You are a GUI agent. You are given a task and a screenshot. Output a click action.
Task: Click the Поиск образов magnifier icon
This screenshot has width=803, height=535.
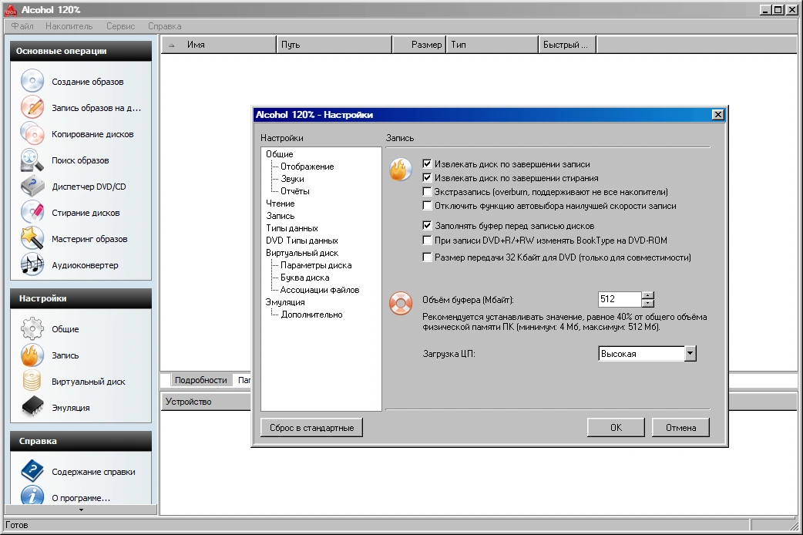click(x=32, y=160)
